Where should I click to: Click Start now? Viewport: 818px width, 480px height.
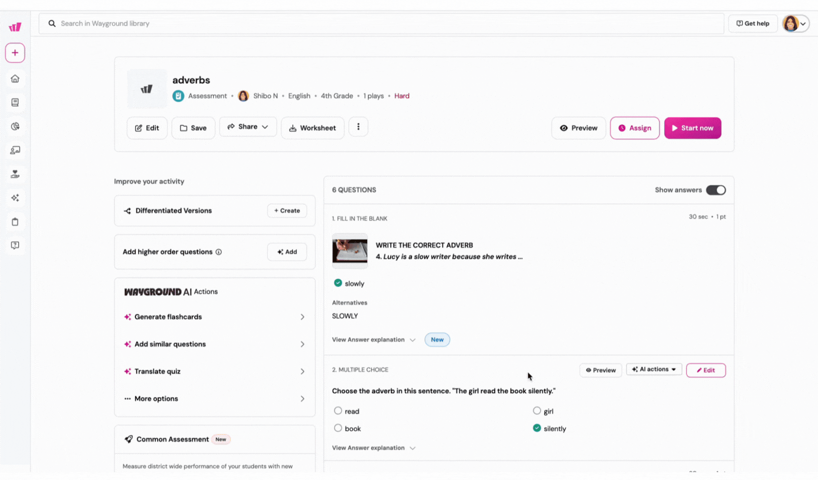pos(693,128)
